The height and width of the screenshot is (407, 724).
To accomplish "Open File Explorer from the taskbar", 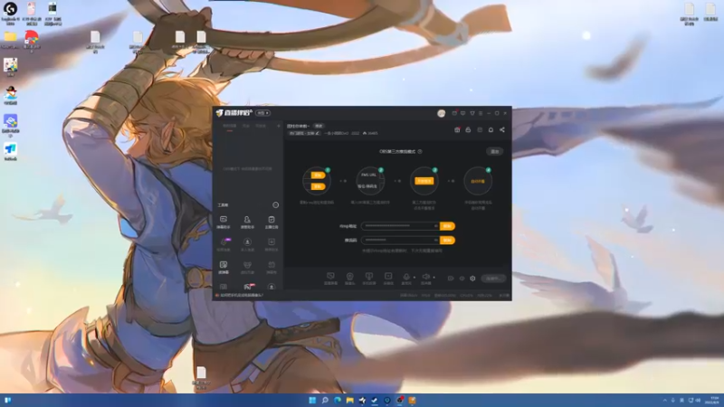I will click(350, 400).
